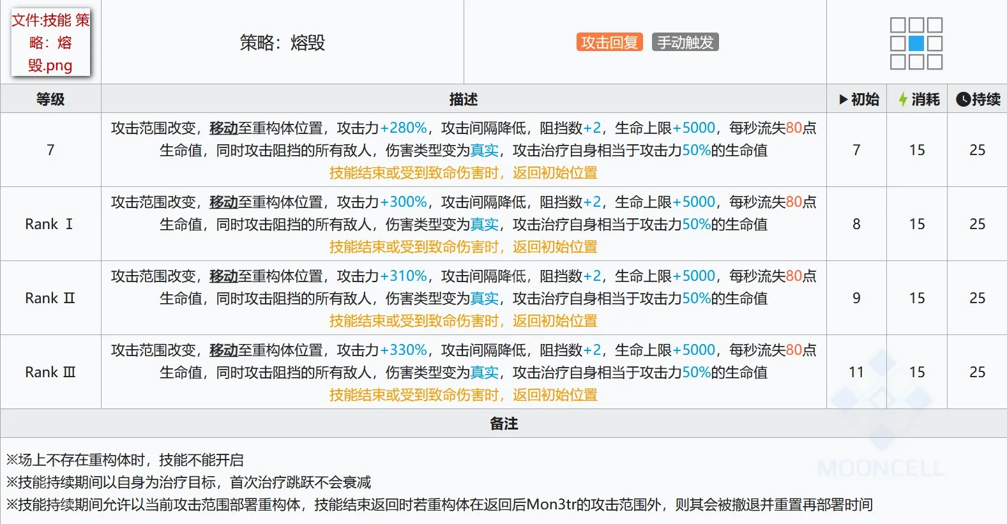This screenshot has width=1007, height=524.
Task: Open the 移动 term in Rank I row
Action: point(223,202)
